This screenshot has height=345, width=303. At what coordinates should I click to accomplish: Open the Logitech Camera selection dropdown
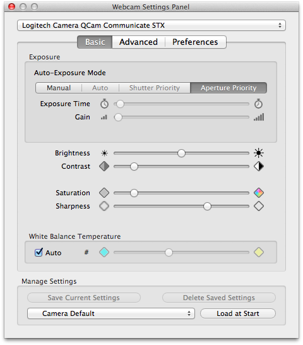click(x=151, y=25)
